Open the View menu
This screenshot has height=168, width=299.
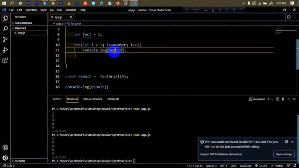[43, 10]
